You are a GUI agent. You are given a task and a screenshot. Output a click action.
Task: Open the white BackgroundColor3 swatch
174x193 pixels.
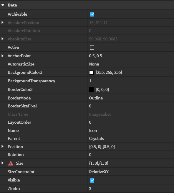coord(91,73)
